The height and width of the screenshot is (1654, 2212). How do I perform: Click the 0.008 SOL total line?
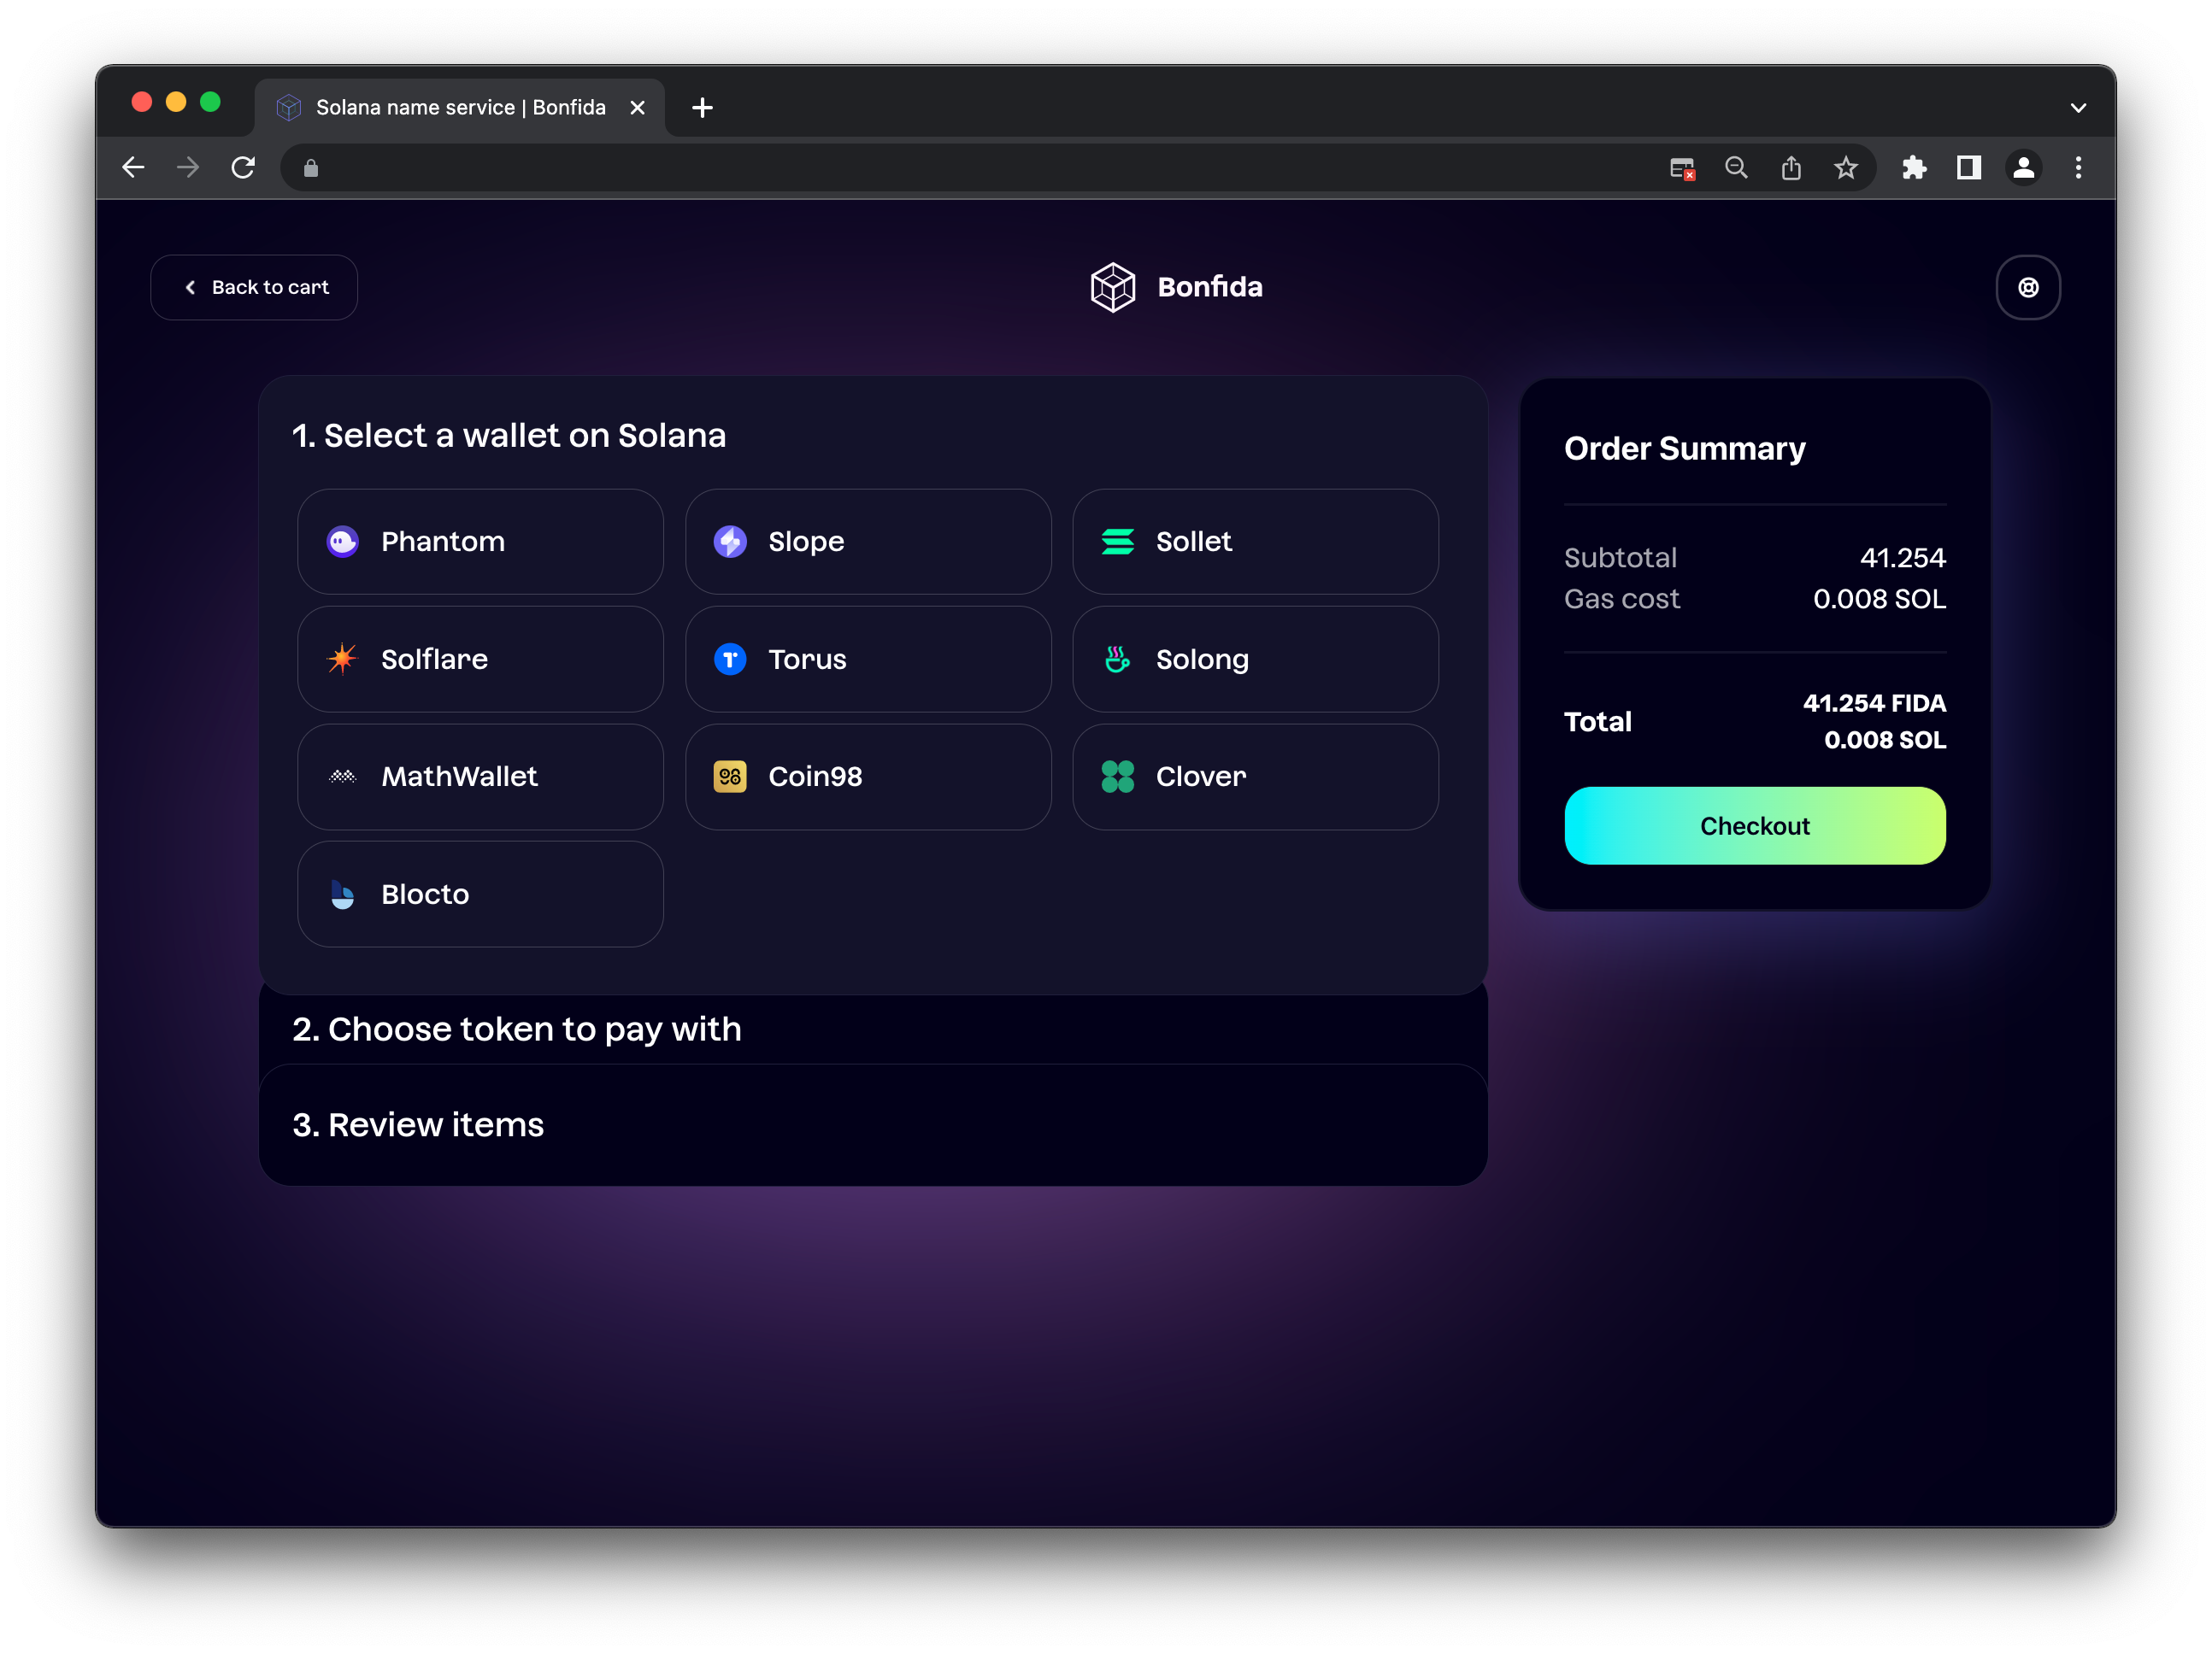pyautogui.click(x=1885, y=741)
